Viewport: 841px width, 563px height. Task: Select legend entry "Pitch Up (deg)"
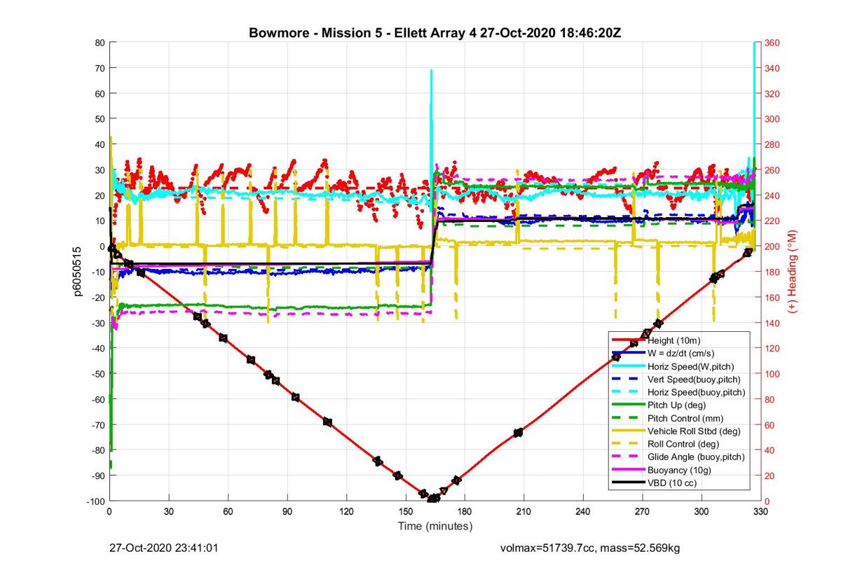click(x=676, y=405)
